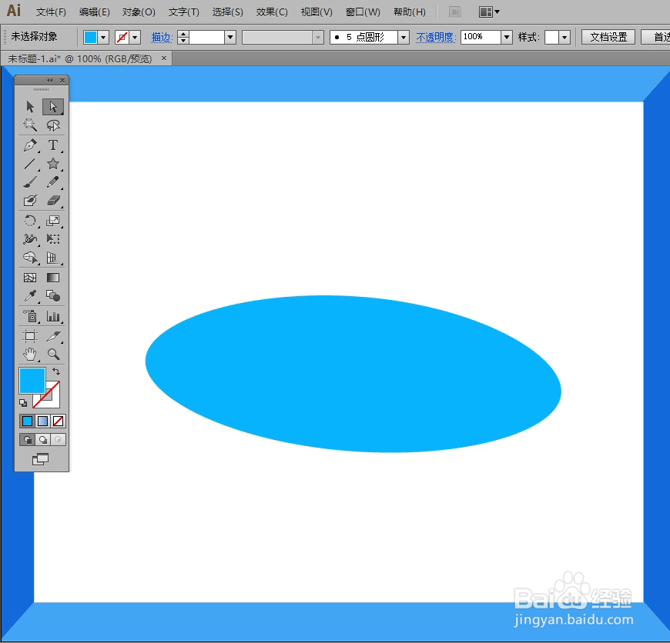
Task: Select the Column Graph tool
Action: click(x=53, y=316)
